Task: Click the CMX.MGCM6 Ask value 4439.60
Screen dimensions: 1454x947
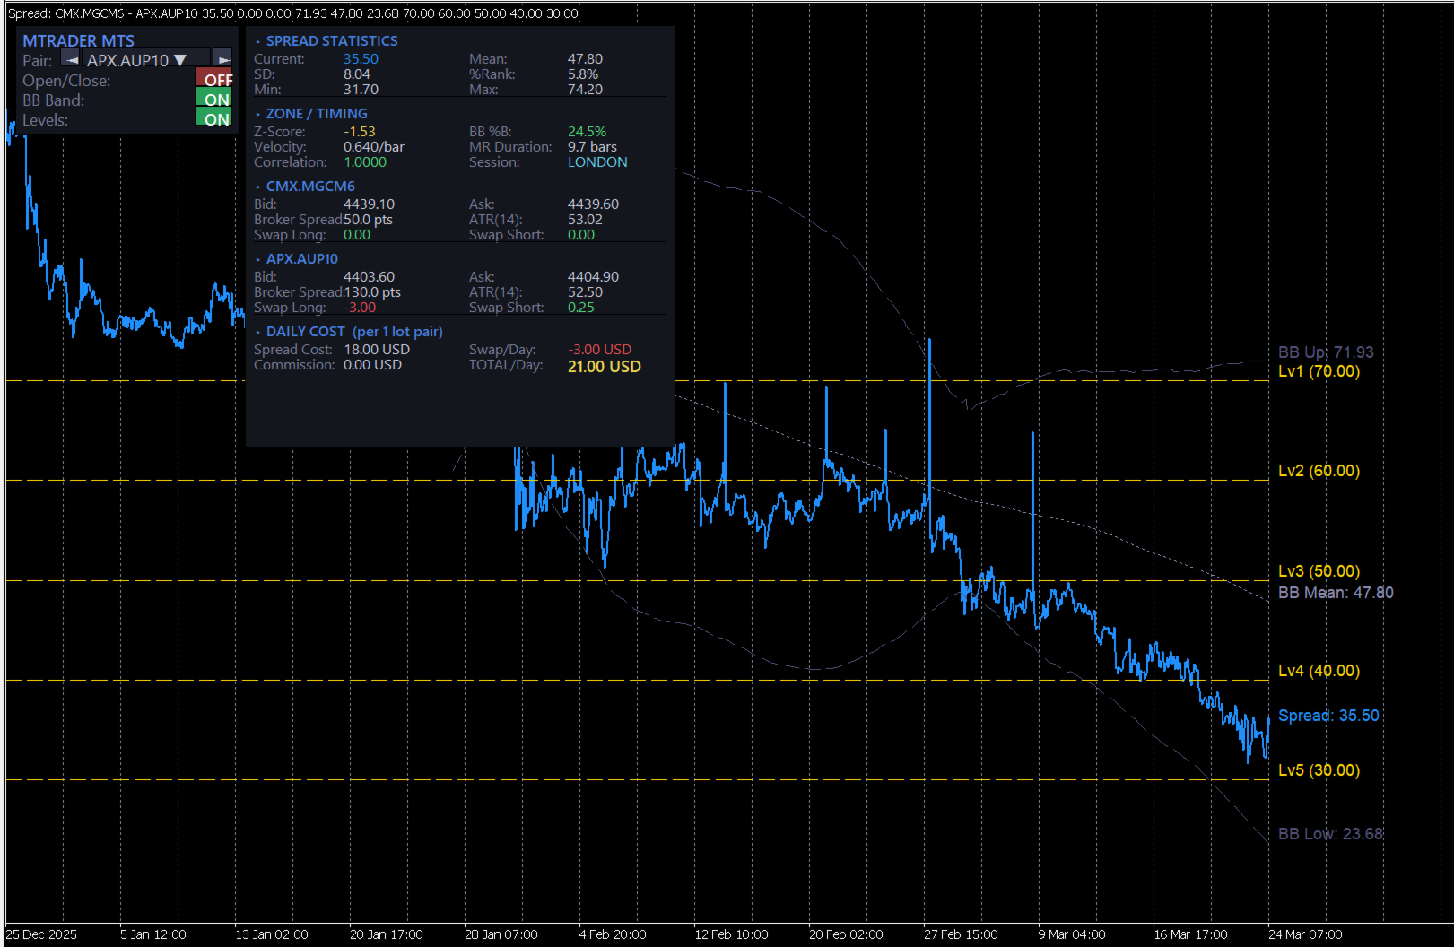Action: [x=593, y=204]
